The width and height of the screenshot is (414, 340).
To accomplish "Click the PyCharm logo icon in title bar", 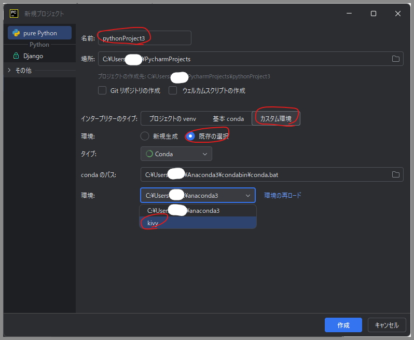I will (x=13, y=13).
